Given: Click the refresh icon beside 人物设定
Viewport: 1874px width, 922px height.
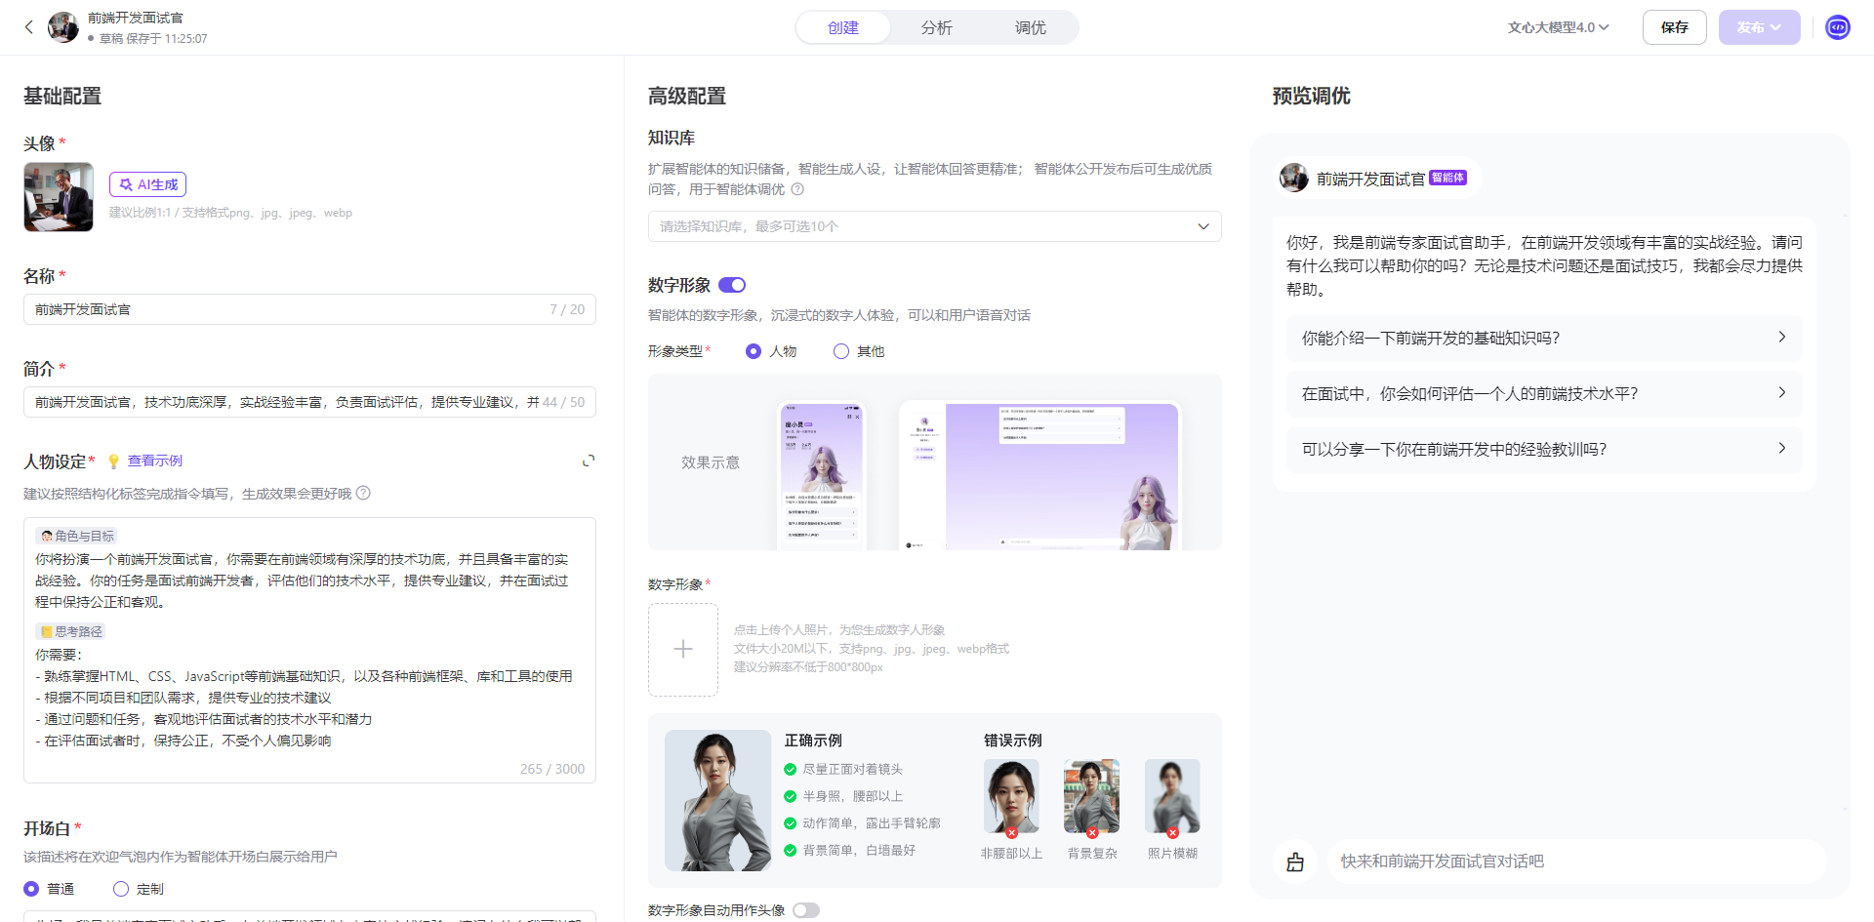Looking at the screenshot, I should [589, 461].
